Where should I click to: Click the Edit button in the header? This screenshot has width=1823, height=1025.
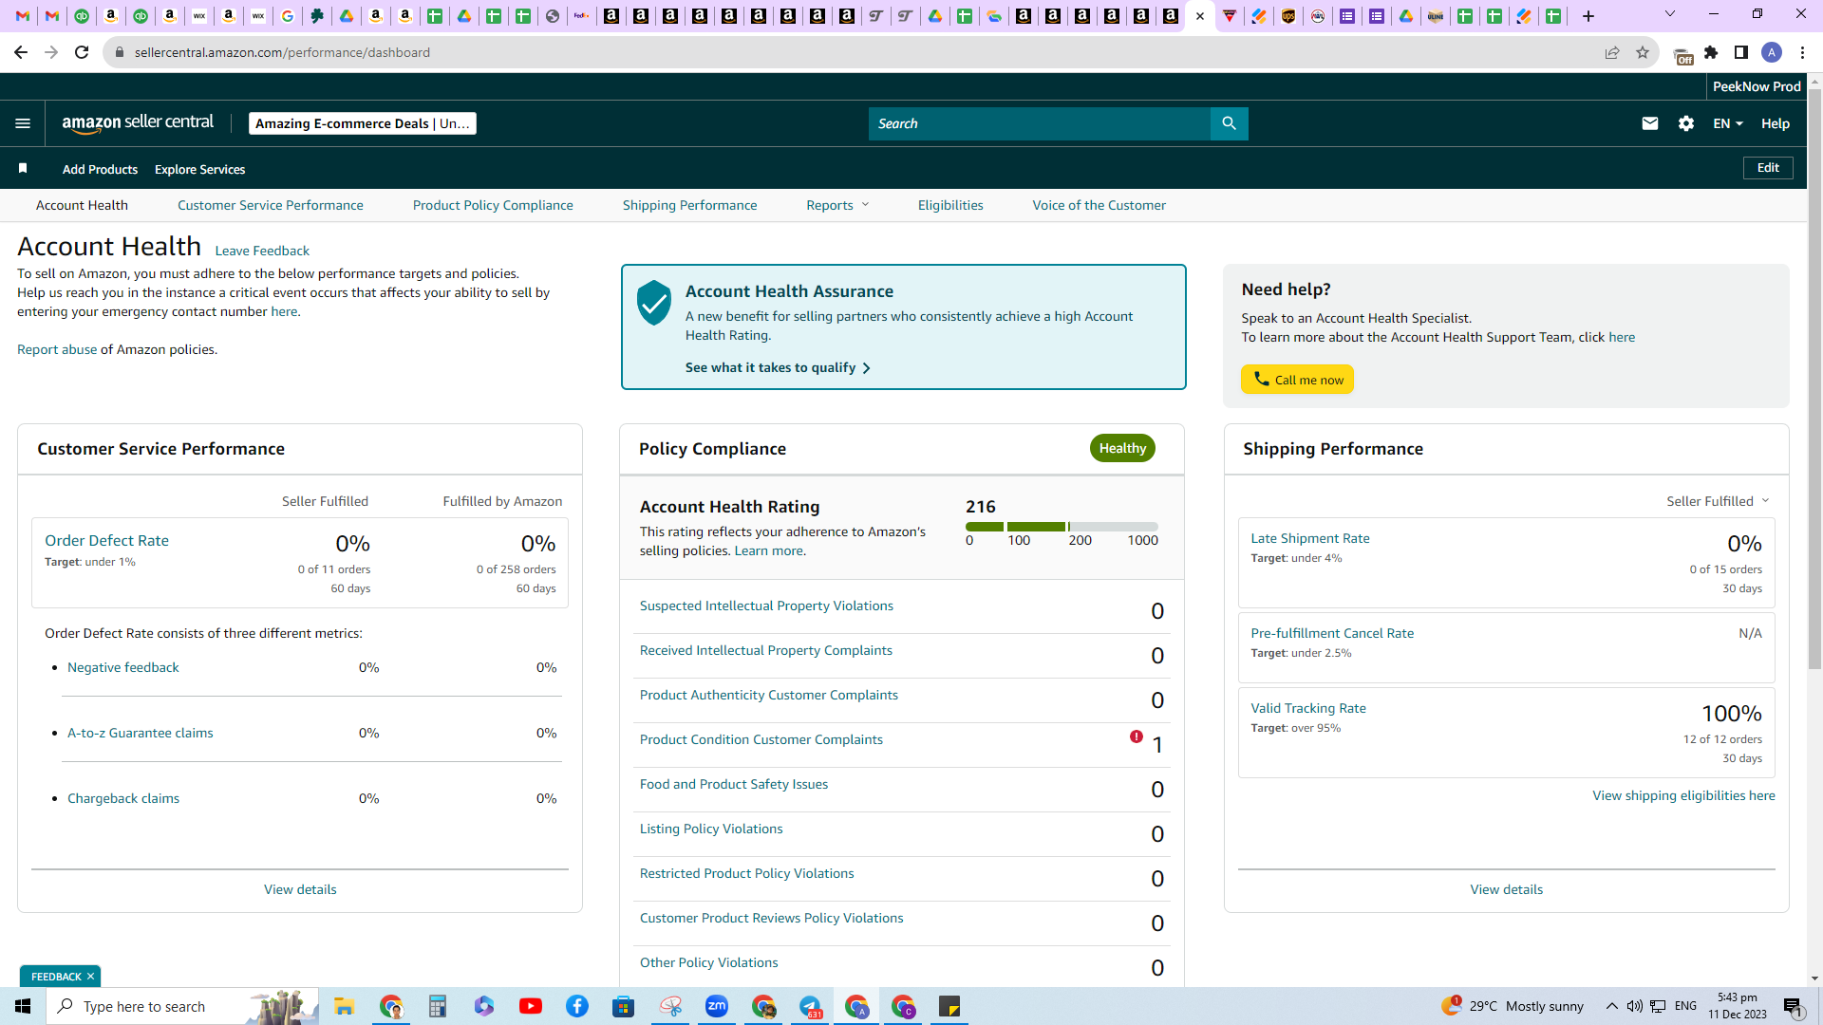[x=1768, y=168]
